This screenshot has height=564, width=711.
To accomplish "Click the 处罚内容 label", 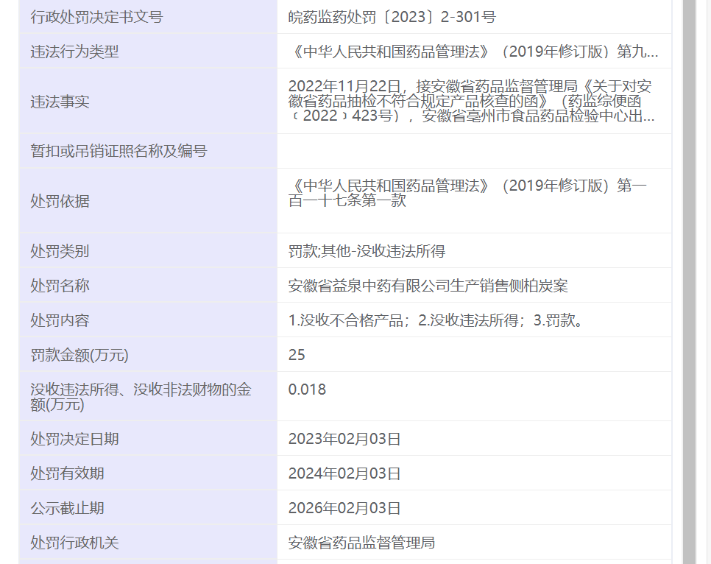I will point(60,320).
